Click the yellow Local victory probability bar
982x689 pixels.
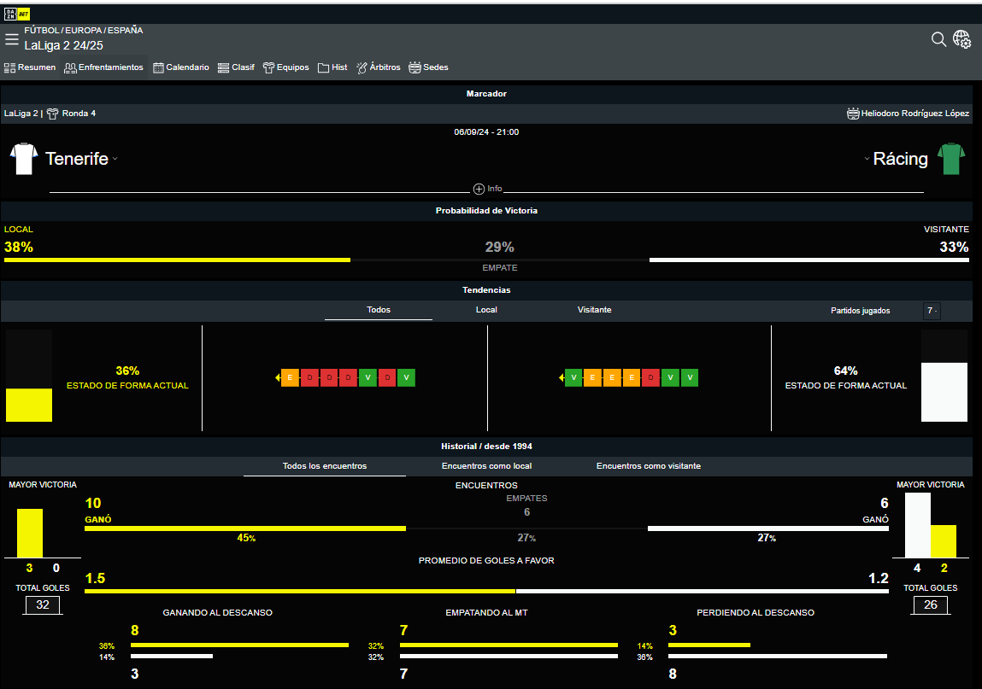(x=177, y=260)
